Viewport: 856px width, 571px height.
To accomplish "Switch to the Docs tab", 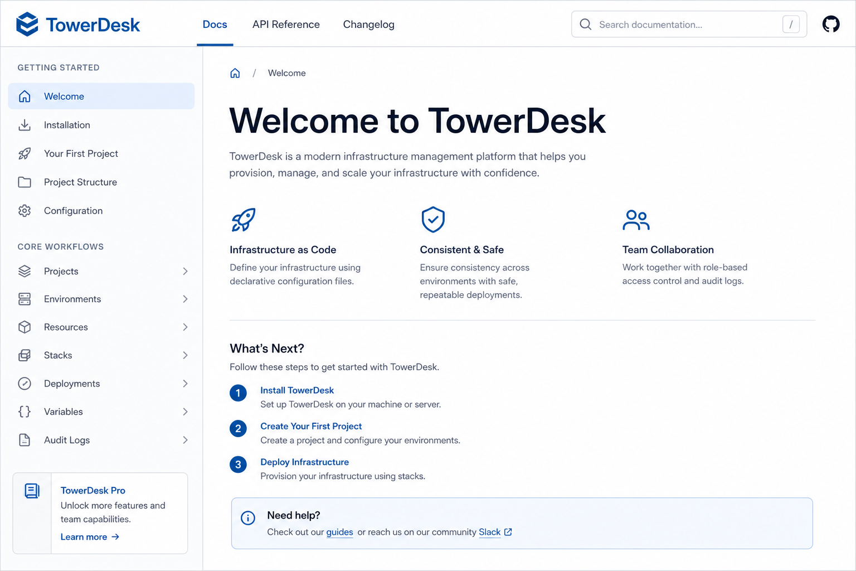I will coord(215,25).
